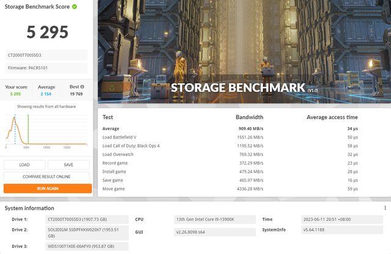Select the Drive 2 SOLIDIGM entry
Screen dimensions: 391x254
(87, 233)
